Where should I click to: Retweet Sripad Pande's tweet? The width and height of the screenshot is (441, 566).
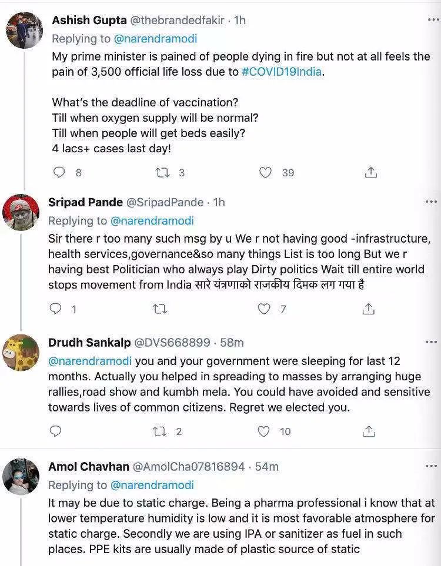pyautogui.click(x=159, y=309)
